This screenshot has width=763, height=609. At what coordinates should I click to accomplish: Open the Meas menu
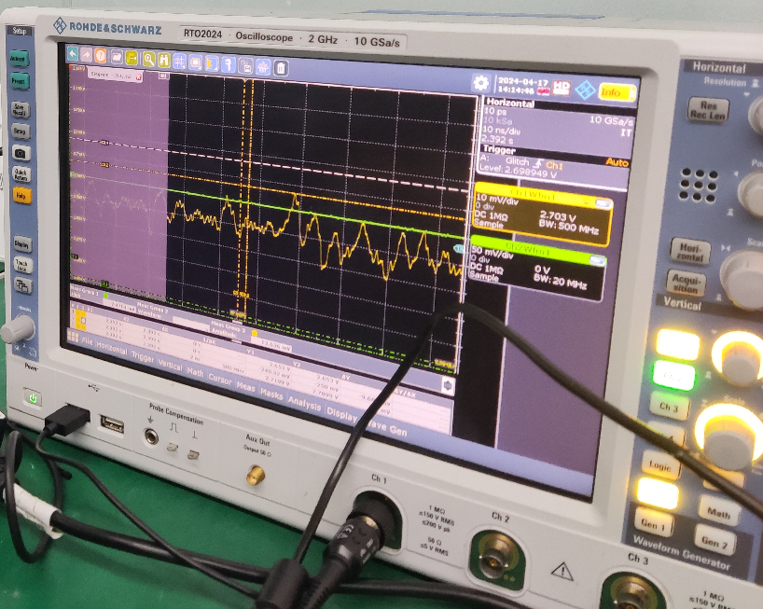click(245, 387)
